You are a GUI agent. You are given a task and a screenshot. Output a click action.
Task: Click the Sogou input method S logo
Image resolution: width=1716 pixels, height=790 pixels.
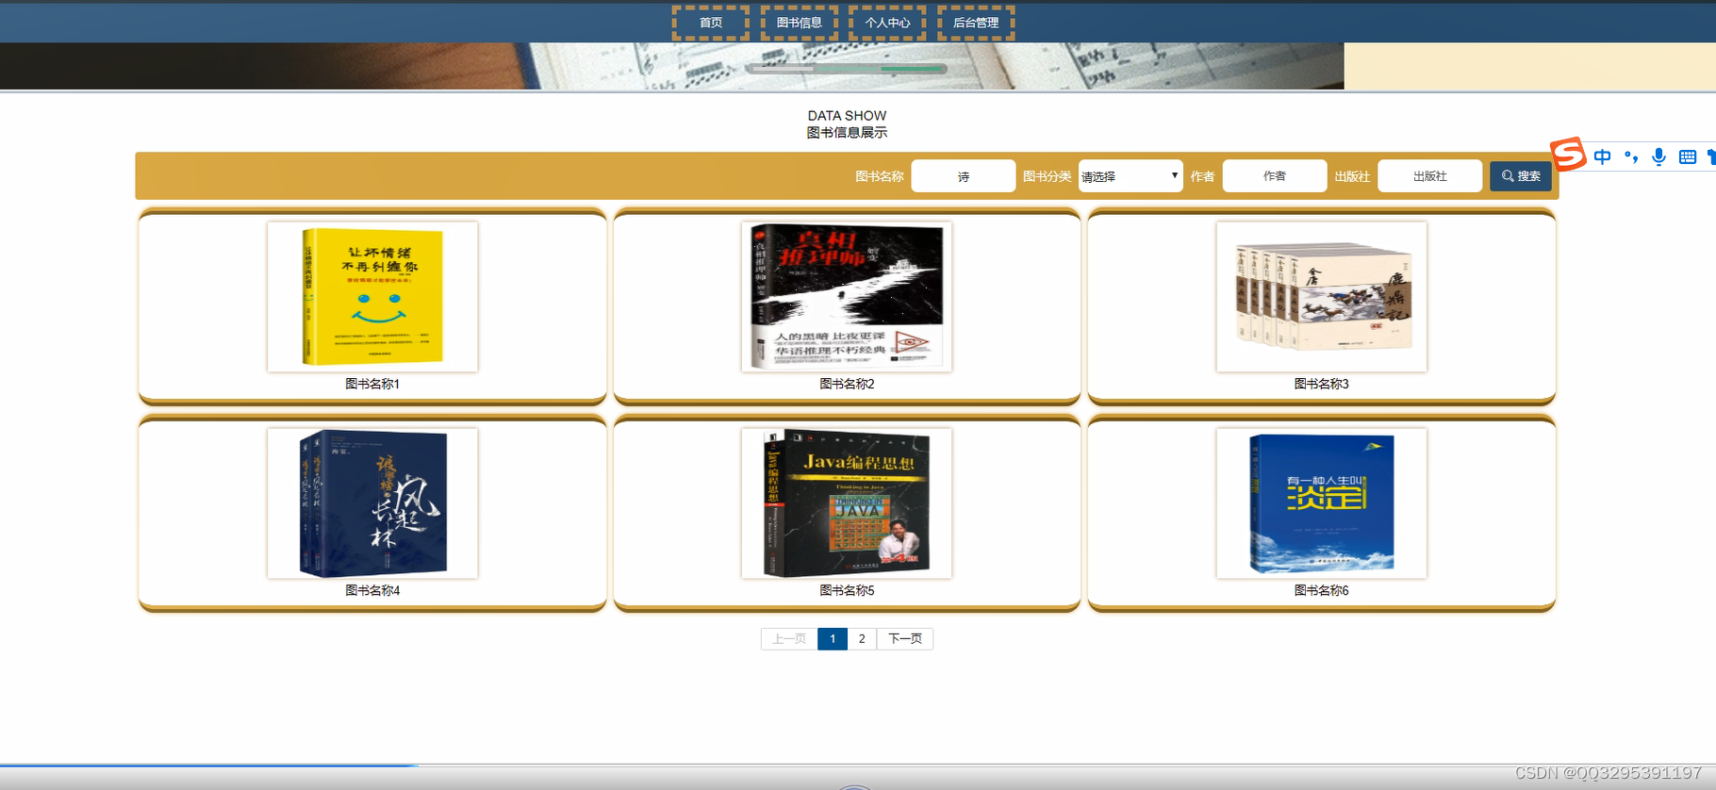1569,154
